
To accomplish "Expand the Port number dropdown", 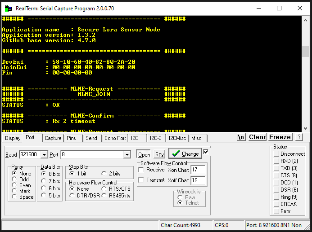I will click(127, 155).
